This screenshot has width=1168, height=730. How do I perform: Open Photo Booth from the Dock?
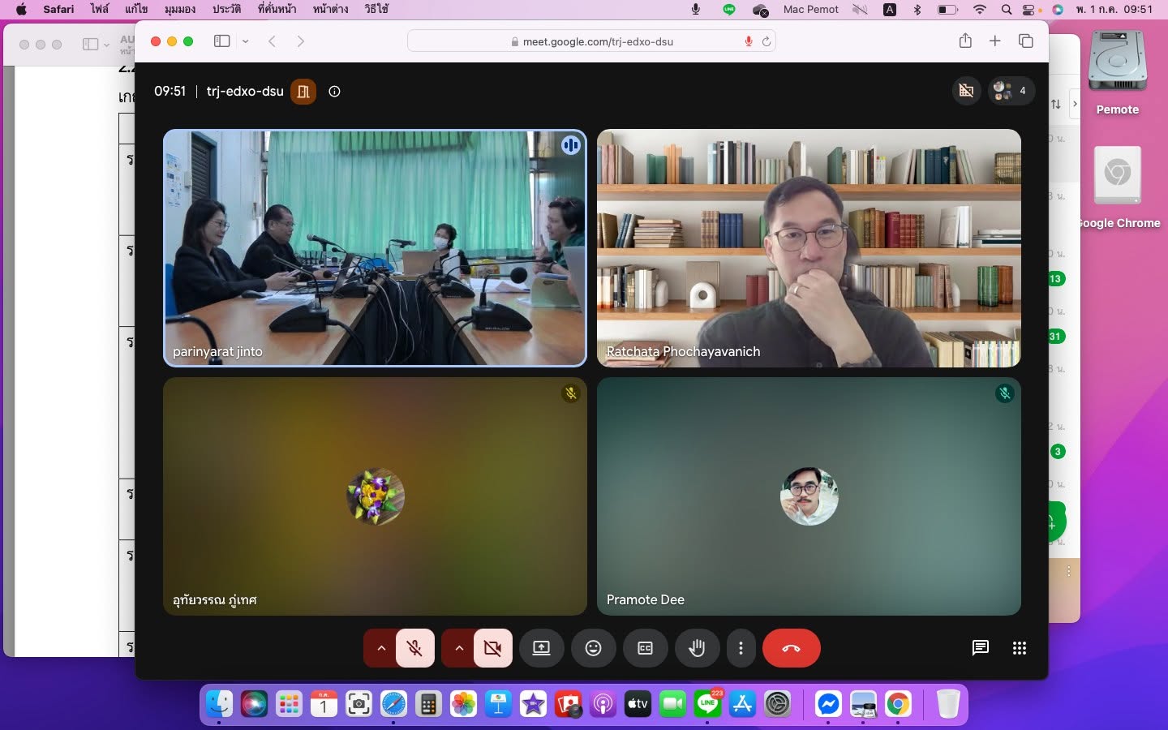point(568,703)
